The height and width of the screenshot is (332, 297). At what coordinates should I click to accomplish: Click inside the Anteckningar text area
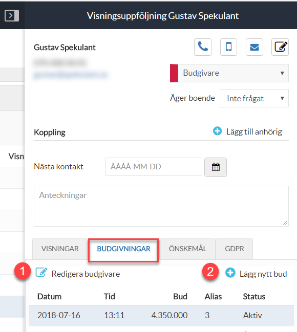(x=161, y=206)
